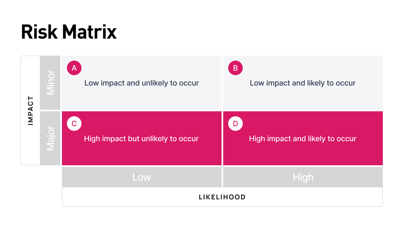Select the Major impact row header

51,138
